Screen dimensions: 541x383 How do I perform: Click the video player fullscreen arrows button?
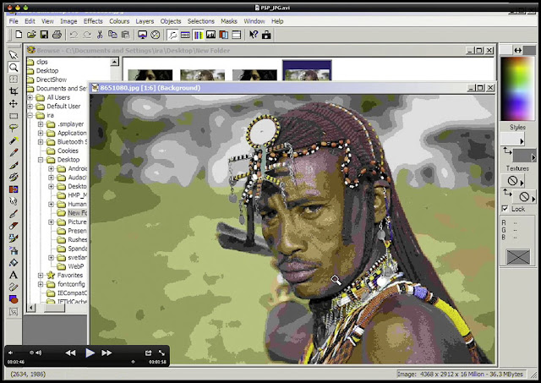pyautogui.click(x=161, y=353)
